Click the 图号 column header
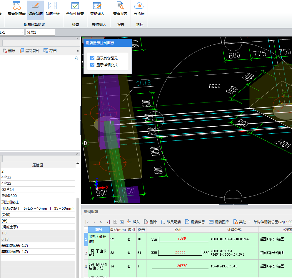 click(x=141, y=229)
